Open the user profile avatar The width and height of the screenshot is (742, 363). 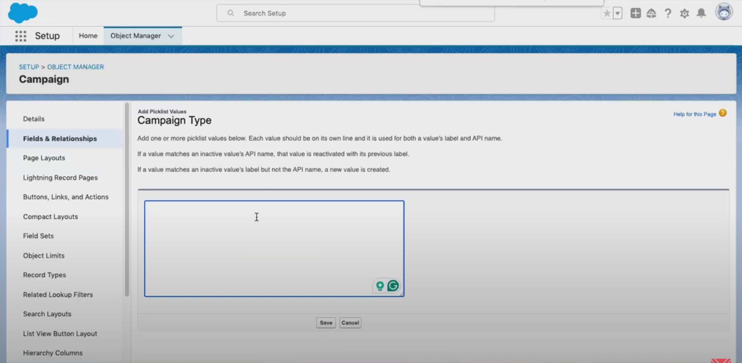(724, 13)
